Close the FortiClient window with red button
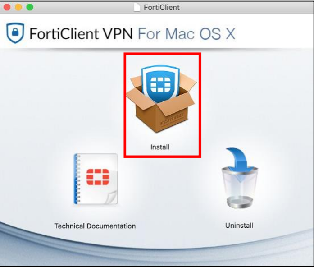 7,7
